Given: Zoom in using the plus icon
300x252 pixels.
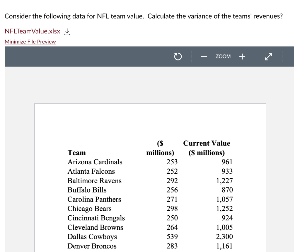Looking at the screenshot, I should tap(242, 57).
